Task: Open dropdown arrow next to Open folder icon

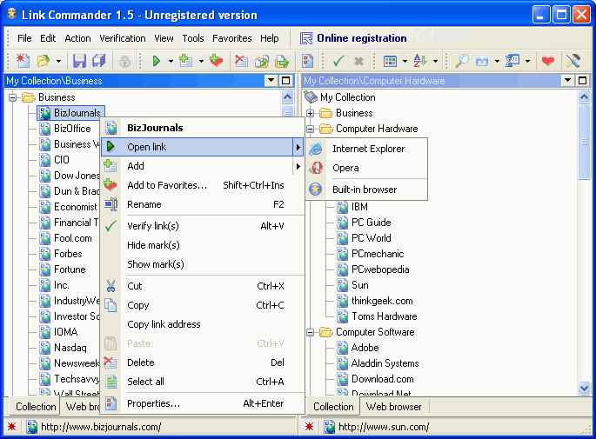Action: click(58, 61)
